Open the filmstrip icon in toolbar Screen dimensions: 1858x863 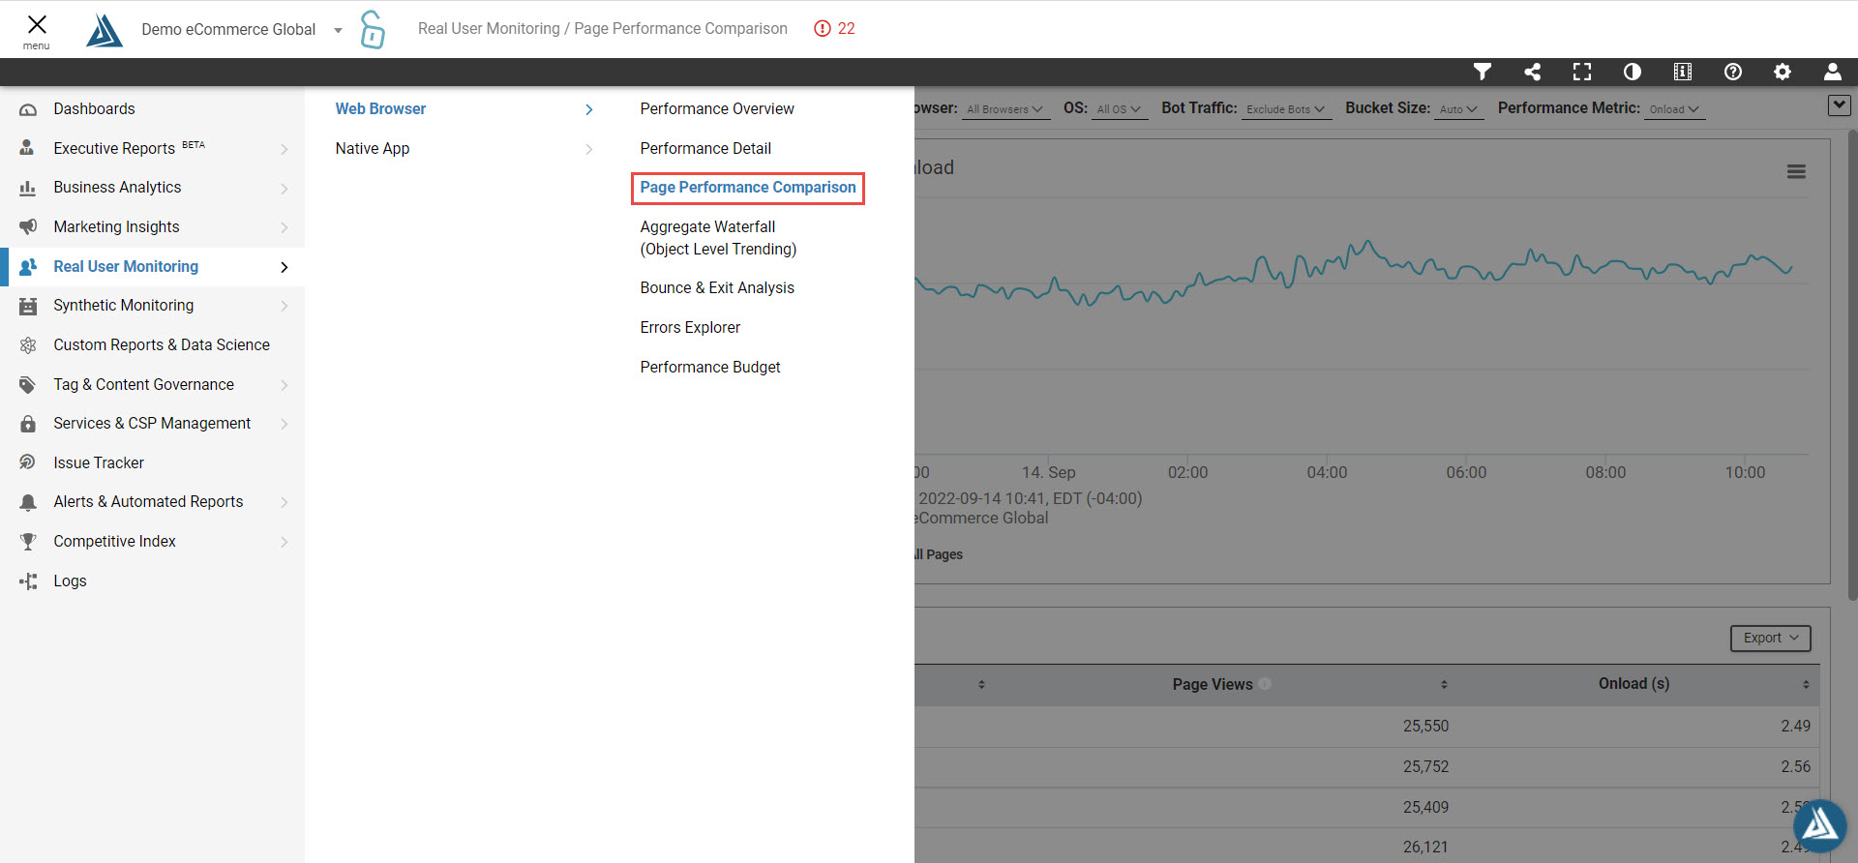click(1683, 72)
